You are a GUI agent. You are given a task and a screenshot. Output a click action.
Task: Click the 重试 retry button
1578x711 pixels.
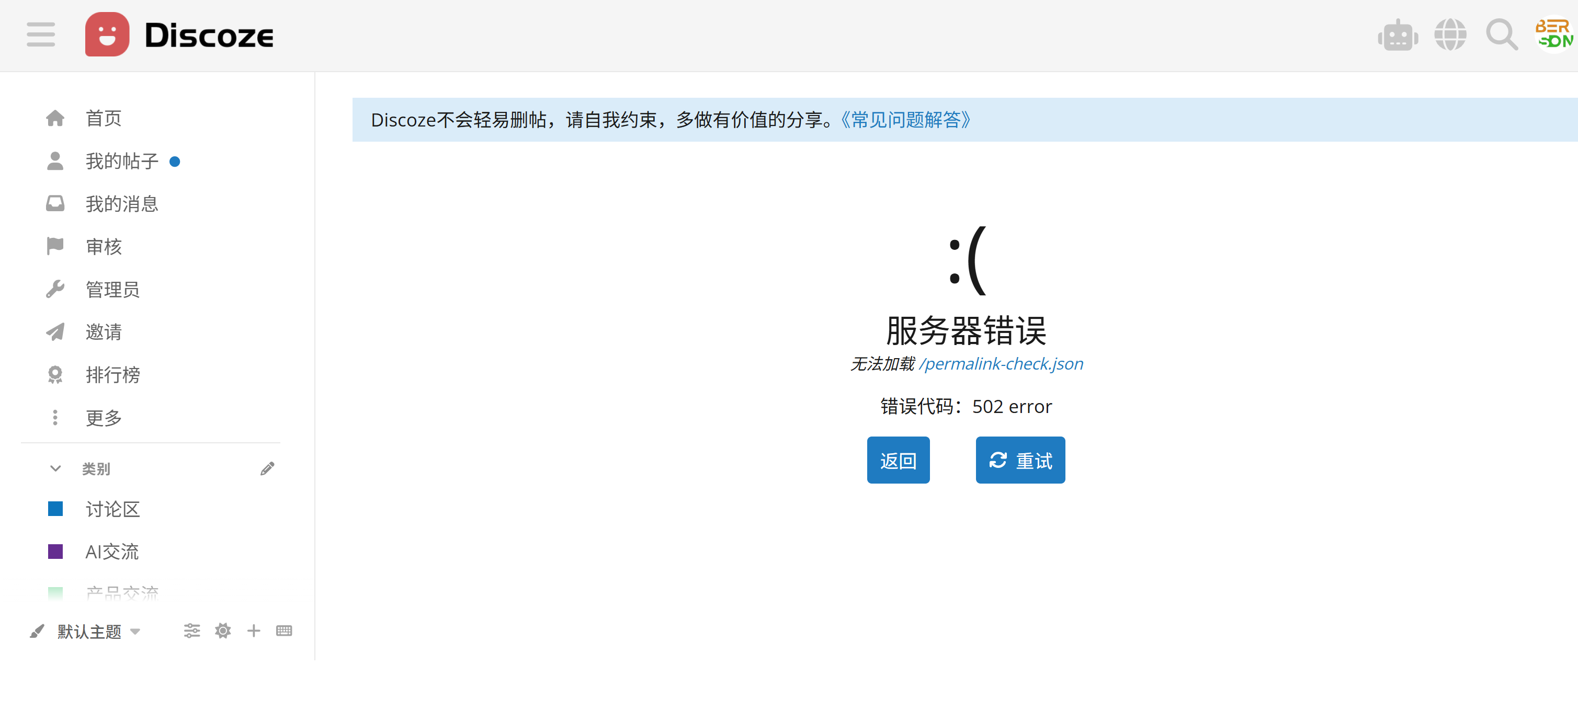[1020, 460]
